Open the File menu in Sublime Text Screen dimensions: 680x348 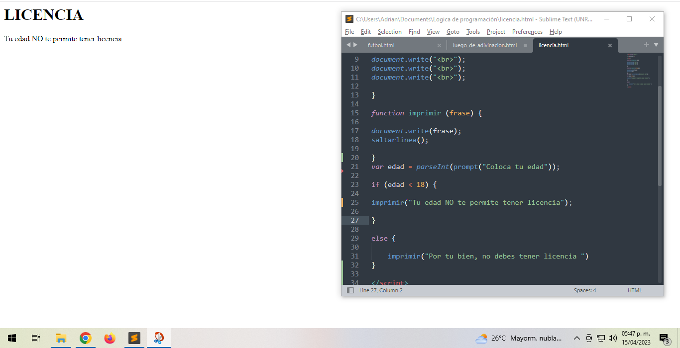tap(349, 32)
